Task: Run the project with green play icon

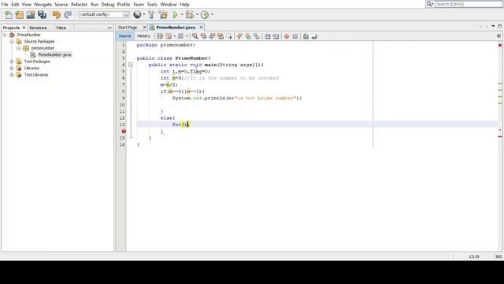Action: (x=176, y=15)
